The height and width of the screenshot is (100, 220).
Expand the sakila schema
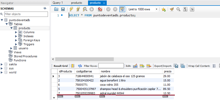(x=2, y=64)
